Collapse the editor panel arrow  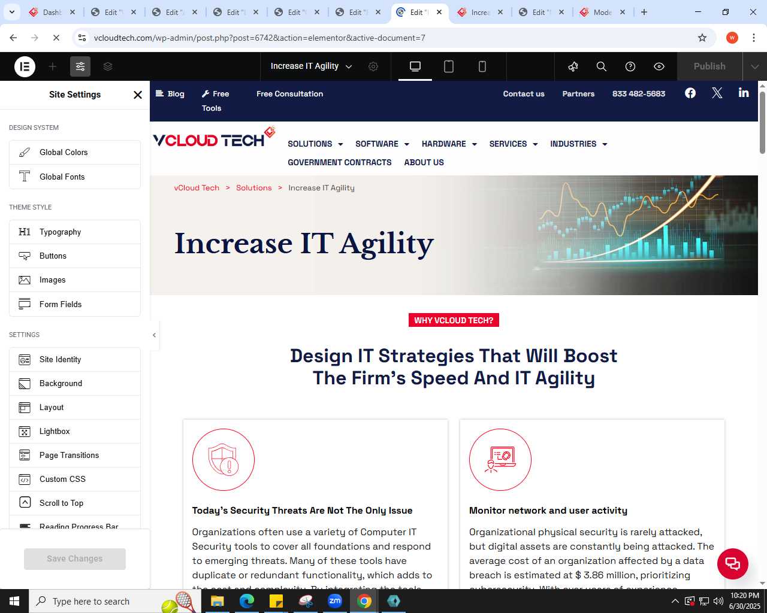point(154,335)
